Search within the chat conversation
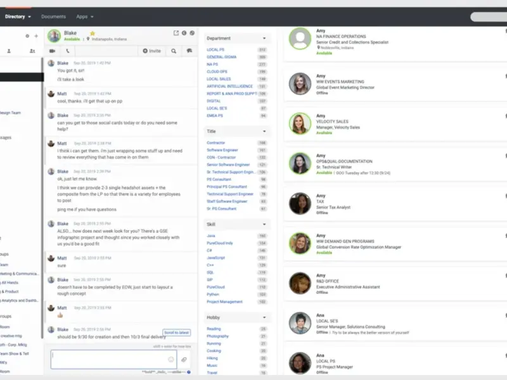Screen dimensions: 507x380 (174, 51)
